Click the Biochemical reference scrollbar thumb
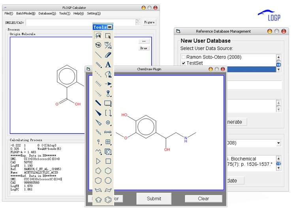 tap(278, 164)
